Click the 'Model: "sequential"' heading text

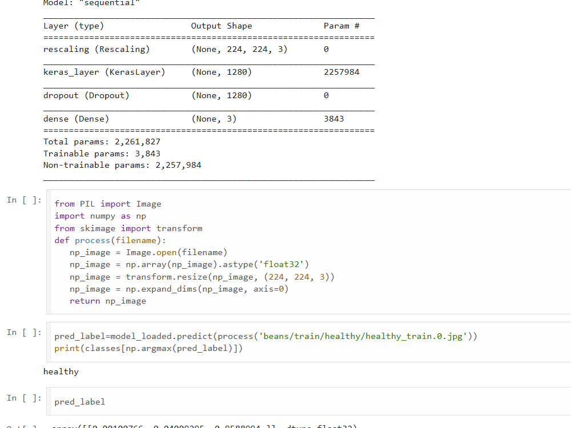pos(91,3)
